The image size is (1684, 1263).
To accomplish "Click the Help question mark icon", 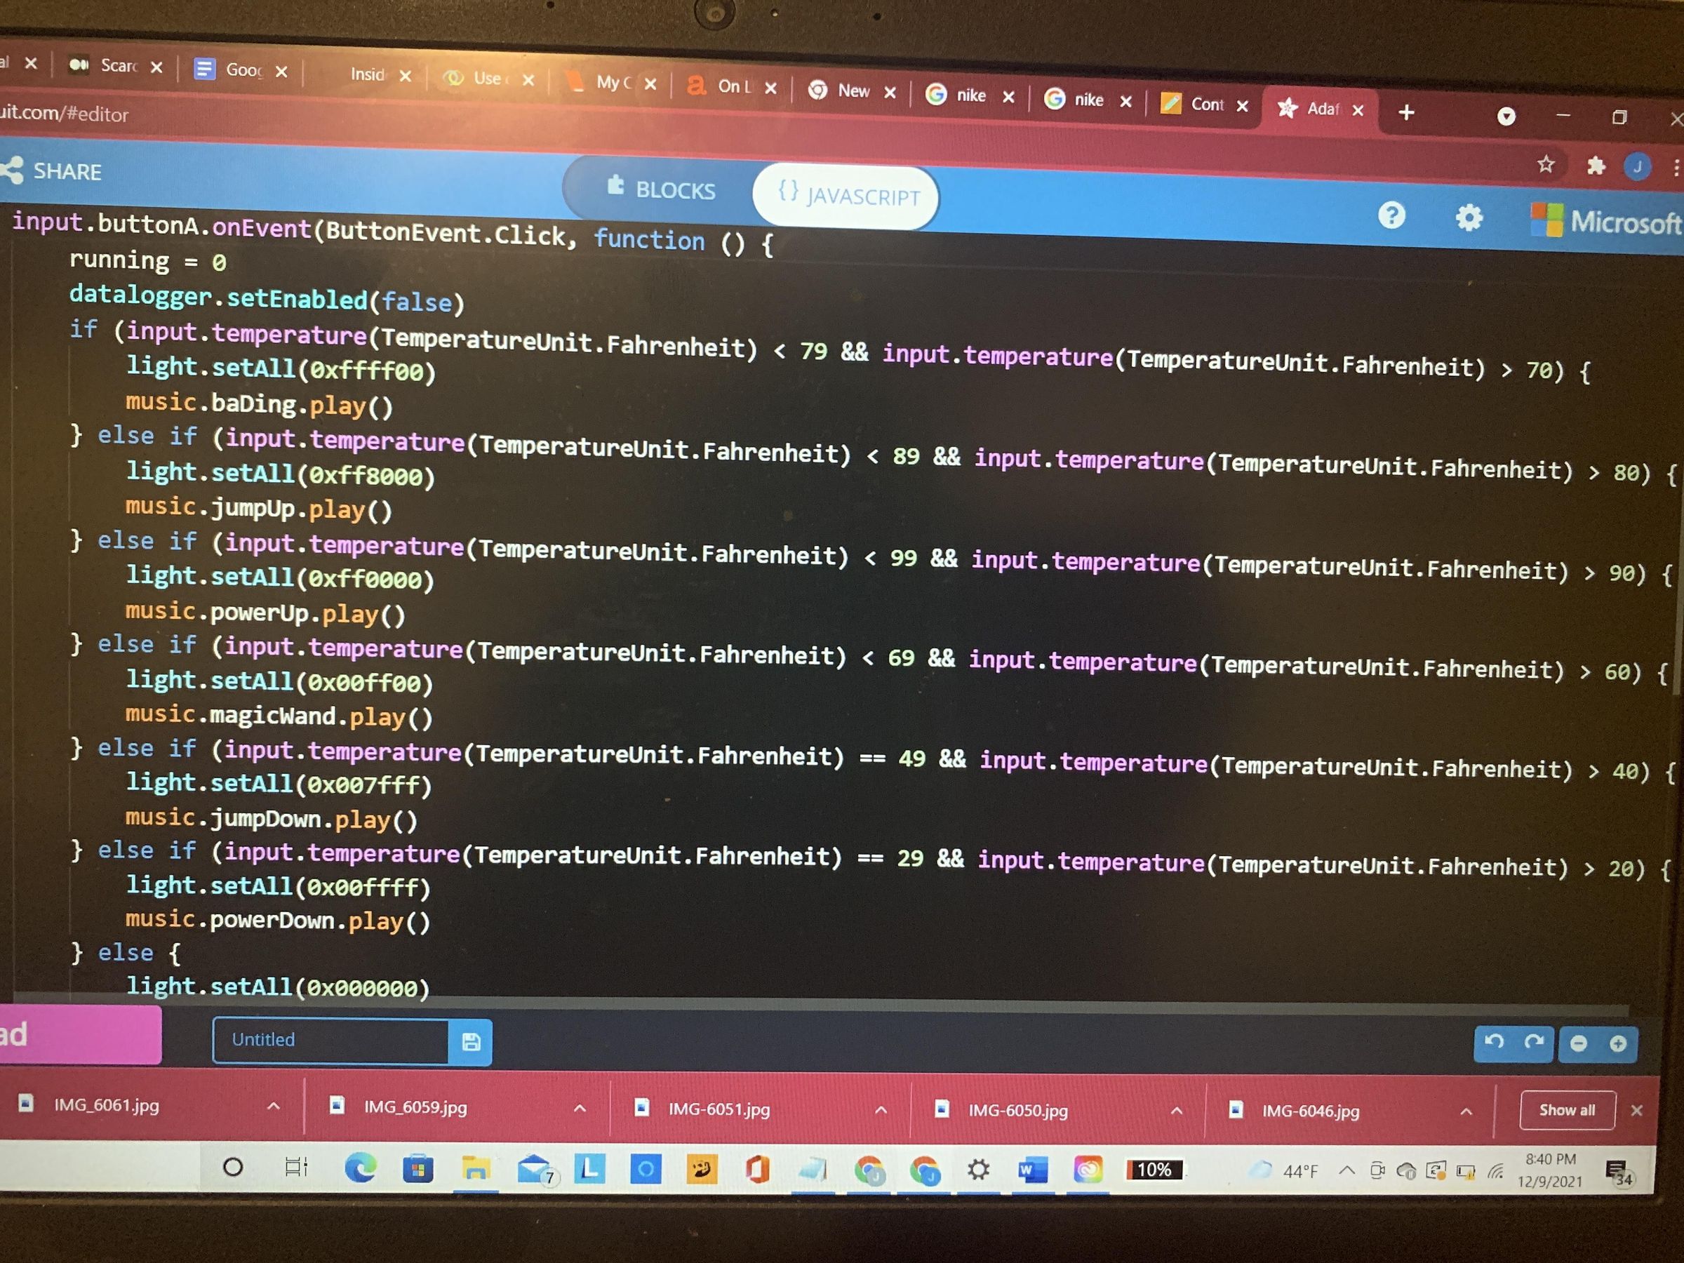I will tap(1391, 215).
